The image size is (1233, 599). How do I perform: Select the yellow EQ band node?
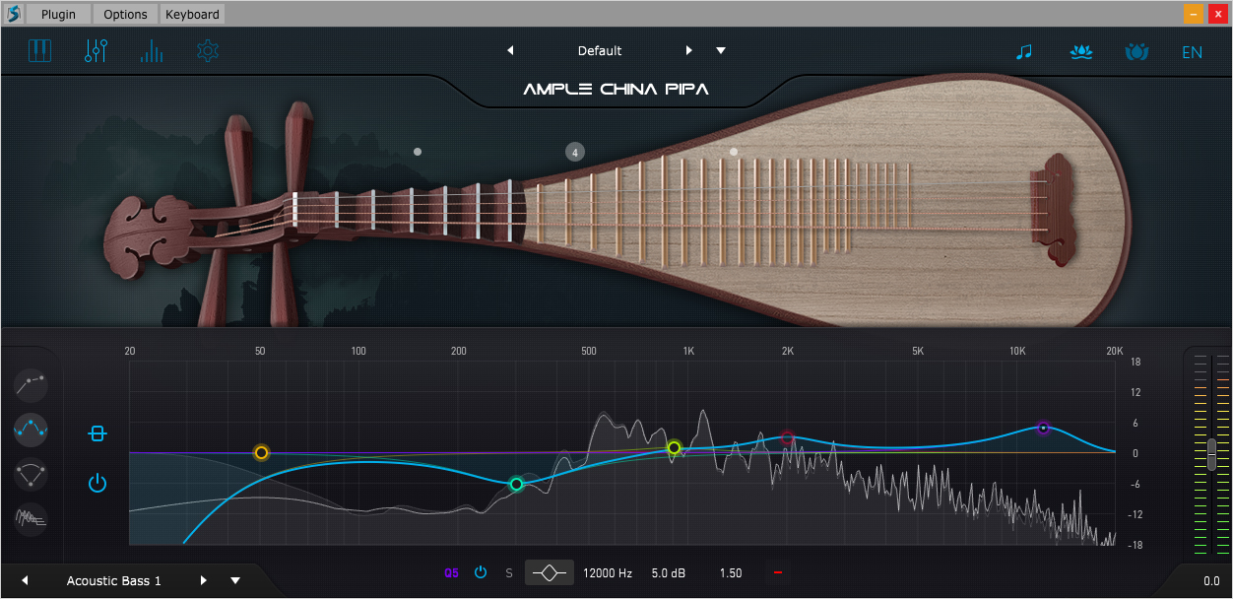pos(261,453)
